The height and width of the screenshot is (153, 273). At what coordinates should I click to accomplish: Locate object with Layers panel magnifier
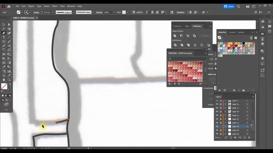tap(231, 138)
